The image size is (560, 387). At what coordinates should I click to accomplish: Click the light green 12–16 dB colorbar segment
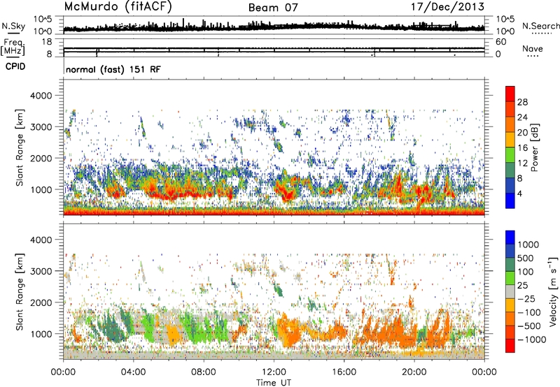pyautogui.click(x=510, y=155)
